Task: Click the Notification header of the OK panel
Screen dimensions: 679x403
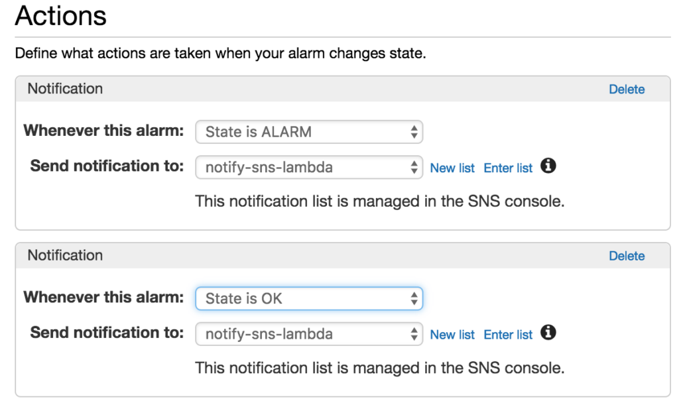Action: (x=65, y=255)
